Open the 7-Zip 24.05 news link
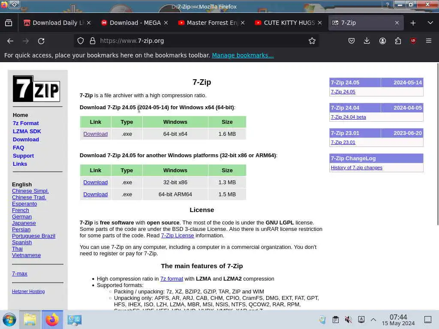 (343, 92)
